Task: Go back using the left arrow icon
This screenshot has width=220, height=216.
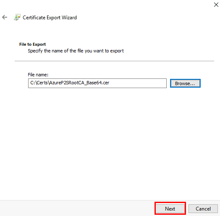Action: pos(5,17)
